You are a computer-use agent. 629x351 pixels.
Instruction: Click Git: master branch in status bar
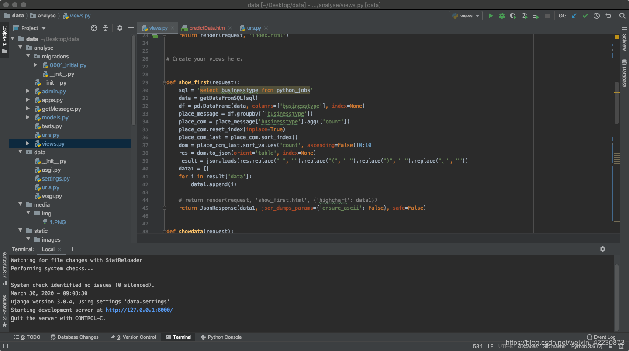[x=554, y=346]
